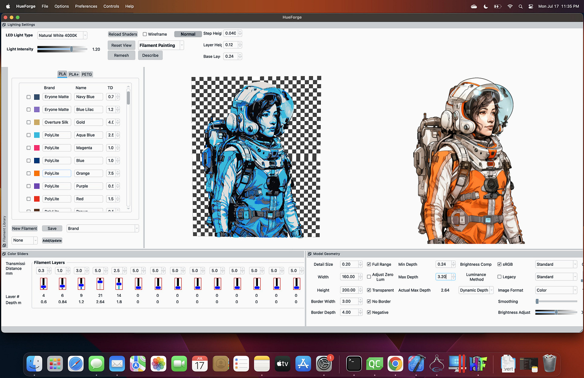
Task: Disable the sRGB checkbox
Action: pyautogui.click(x=499, y=265)
